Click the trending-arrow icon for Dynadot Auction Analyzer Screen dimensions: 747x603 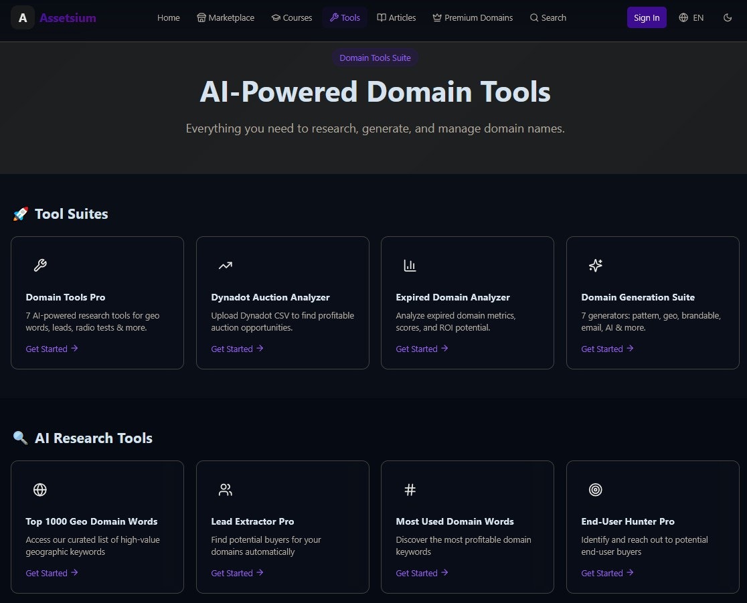tap(226, 265)
